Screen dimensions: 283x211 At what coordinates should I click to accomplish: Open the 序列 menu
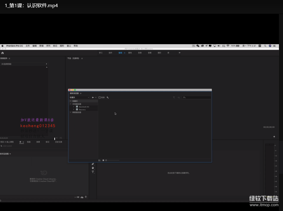(48, 46)
